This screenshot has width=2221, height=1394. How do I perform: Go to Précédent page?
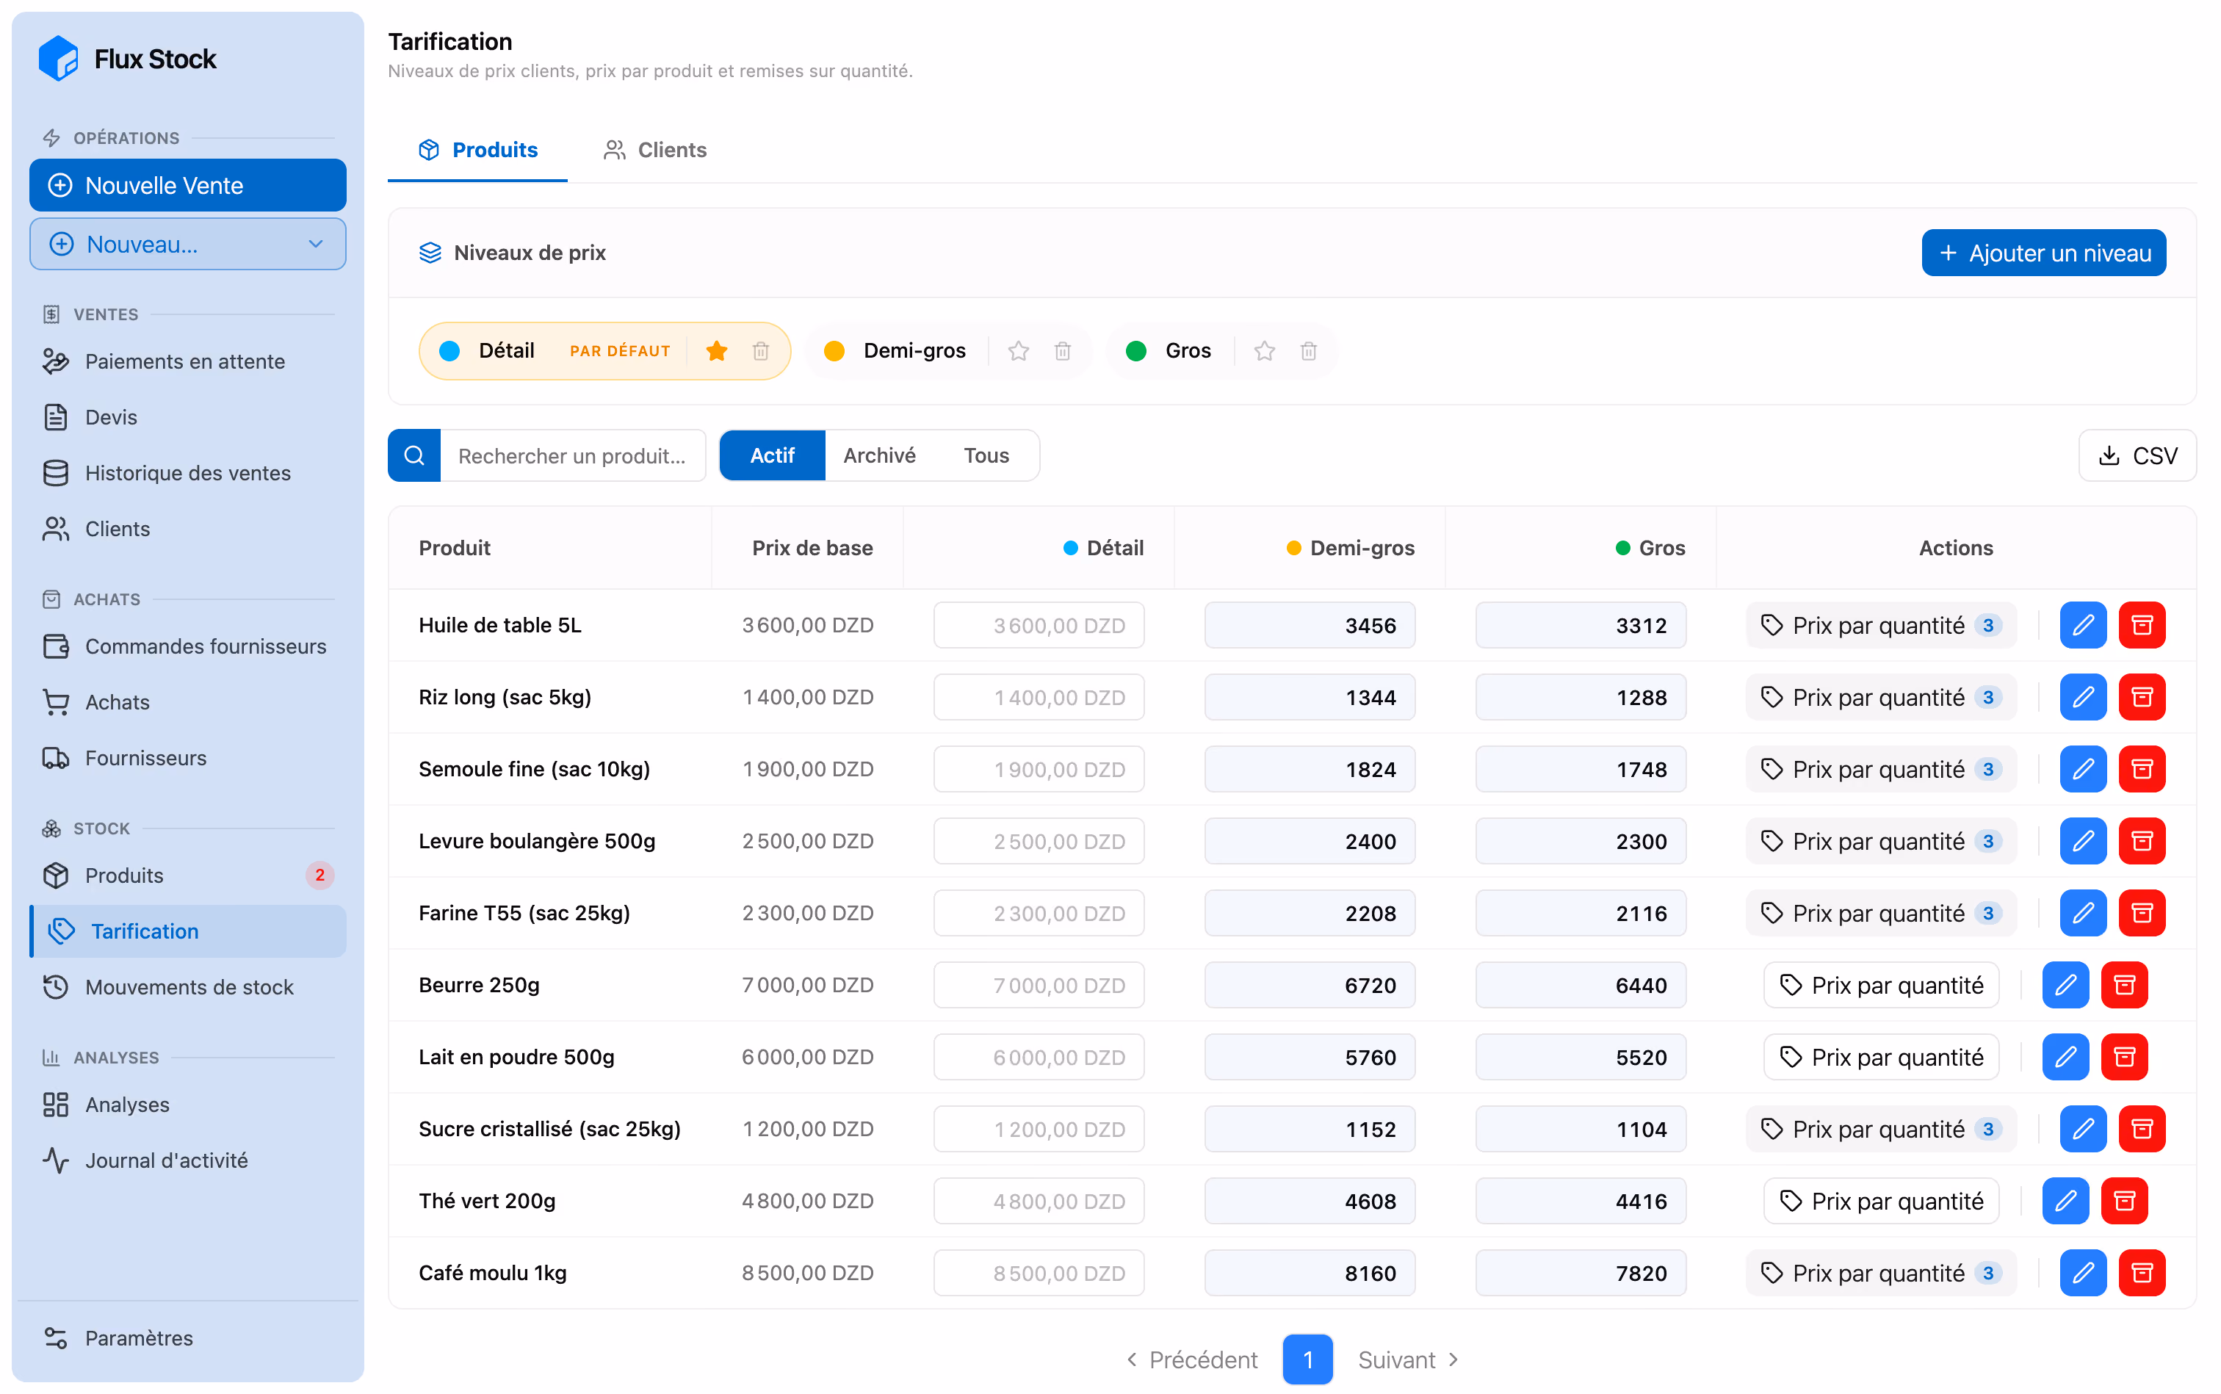tap(1191, 1359)
